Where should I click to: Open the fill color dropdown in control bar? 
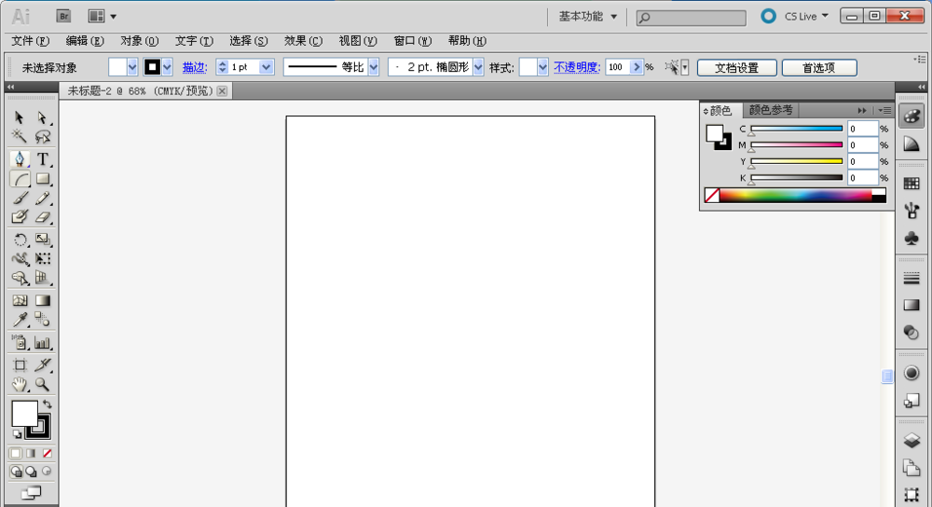point(132,67)
